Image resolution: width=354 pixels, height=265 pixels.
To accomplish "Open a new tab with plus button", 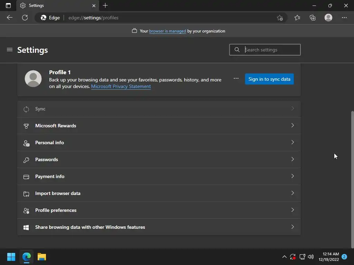I will coord(105,6).
